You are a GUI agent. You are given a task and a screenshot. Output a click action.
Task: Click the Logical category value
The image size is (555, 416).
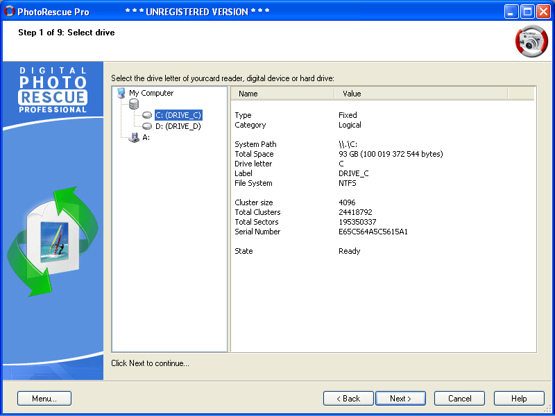[x=350, y=125]
